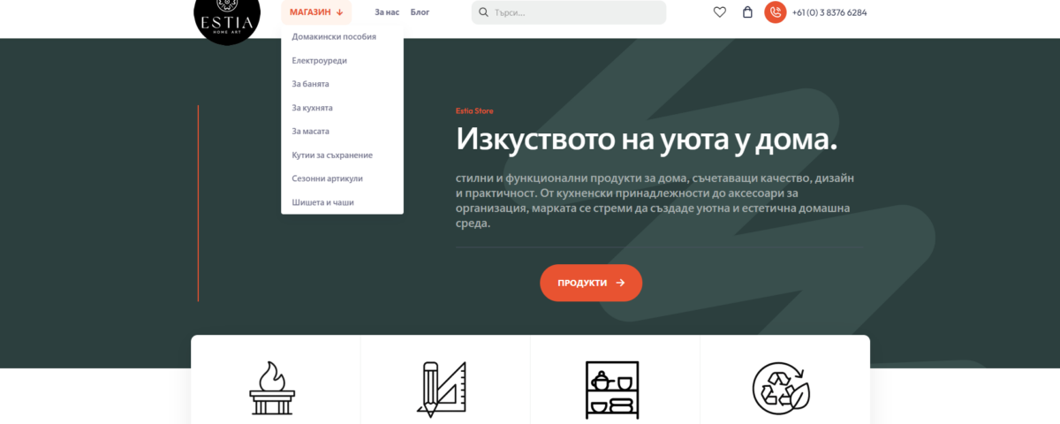Click the recycling leaf feature icon

pos(781,388)
